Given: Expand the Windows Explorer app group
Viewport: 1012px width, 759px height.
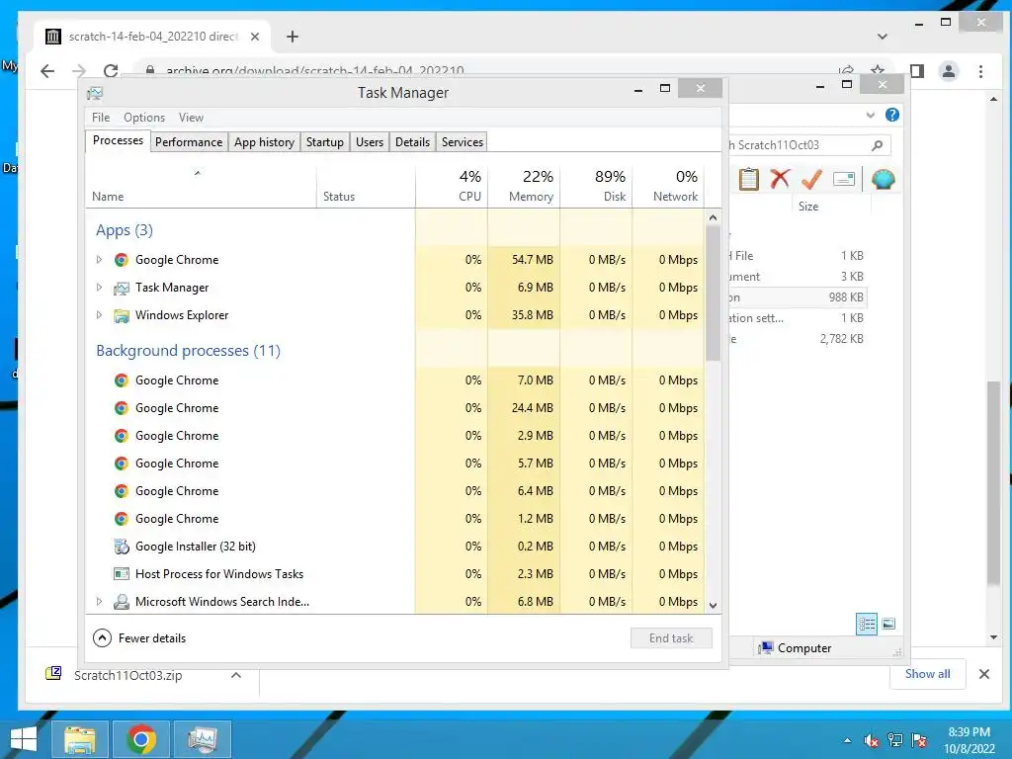Looking at the screenshot, I should [x=99, y=315].
